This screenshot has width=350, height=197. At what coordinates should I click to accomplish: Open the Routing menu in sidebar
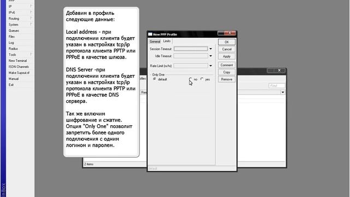20,19
